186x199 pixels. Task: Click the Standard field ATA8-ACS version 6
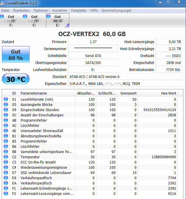[x=125, y=77]
